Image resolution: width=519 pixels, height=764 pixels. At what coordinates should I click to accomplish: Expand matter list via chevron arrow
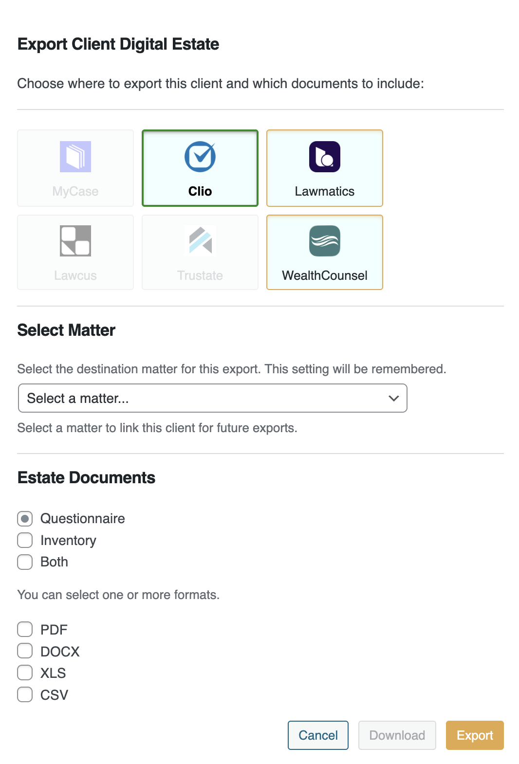(394, 398)
